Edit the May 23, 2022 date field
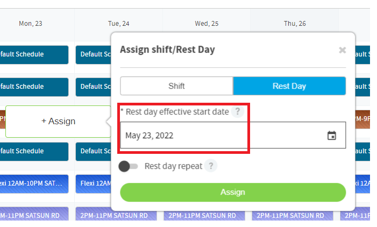The height and width of the screenshot is (227, 377). point(233,135)
